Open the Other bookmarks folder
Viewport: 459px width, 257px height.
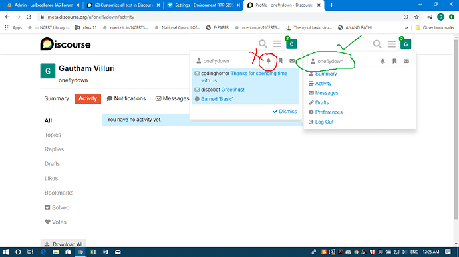pyautogui.click(x=434, y=27)
